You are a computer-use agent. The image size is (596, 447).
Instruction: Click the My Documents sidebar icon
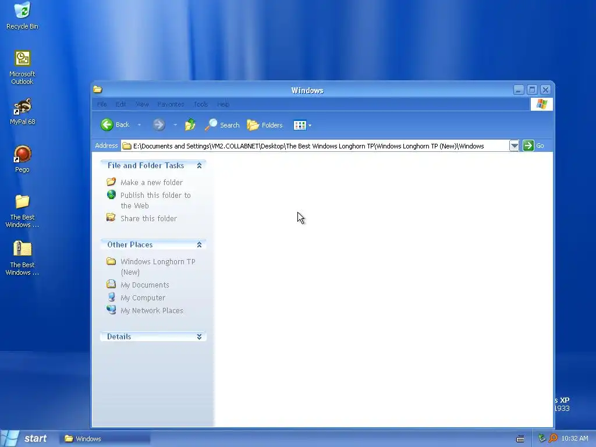coord(111,284)
